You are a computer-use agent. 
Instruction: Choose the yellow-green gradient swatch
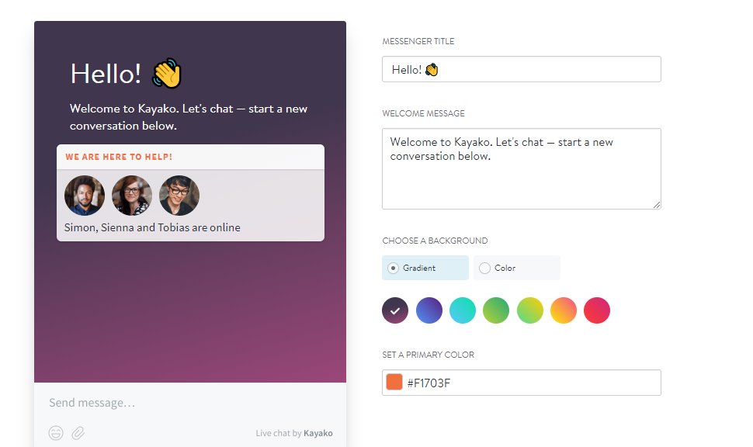pos(529,310)
